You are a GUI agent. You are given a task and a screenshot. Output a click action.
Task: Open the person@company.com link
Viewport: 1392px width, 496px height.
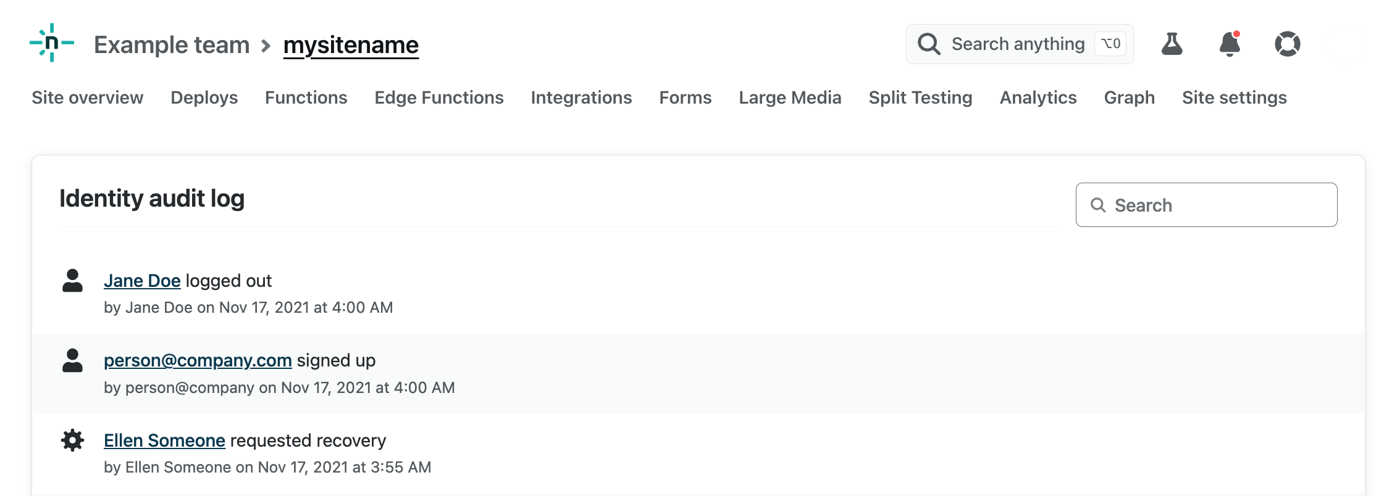(198, 360)
